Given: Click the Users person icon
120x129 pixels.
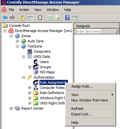Looking at the screenshot, I should [x=36, y=62].
